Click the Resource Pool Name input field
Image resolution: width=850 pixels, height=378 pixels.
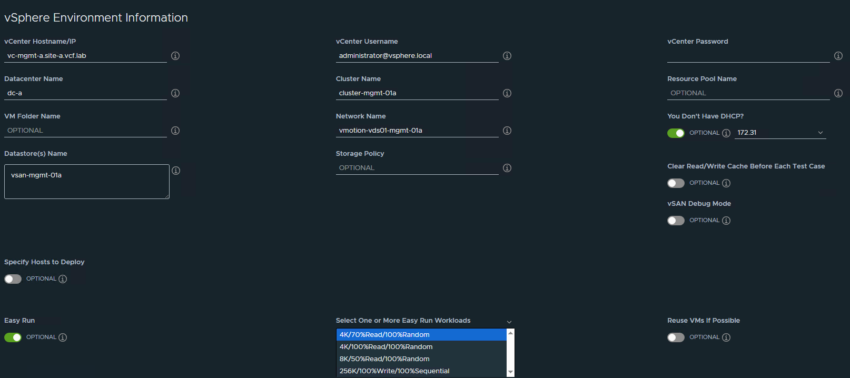pyautogui.click(x=748, y=93)
